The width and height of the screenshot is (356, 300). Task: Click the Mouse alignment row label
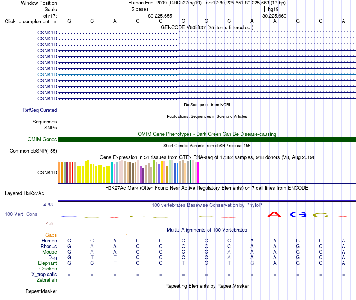(50, 252)
